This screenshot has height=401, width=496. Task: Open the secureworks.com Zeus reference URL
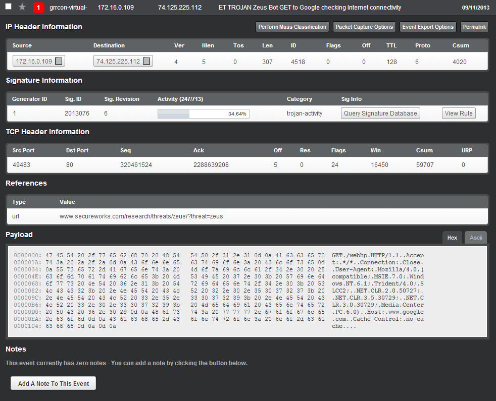141,216
